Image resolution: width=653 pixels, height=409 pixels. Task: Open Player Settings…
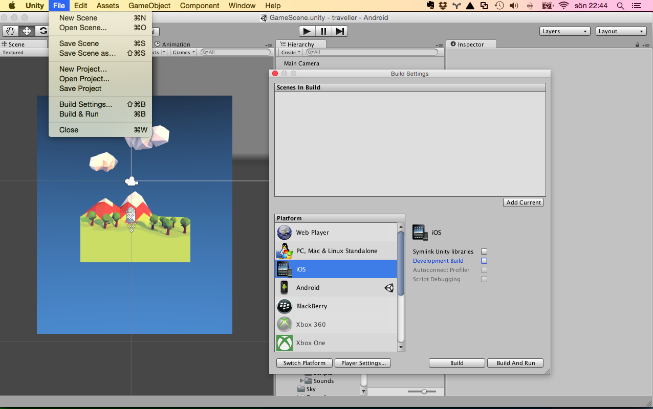click(x=363, y=363)
